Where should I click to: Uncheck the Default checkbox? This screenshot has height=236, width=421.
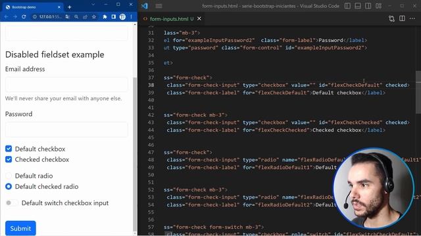9,149
